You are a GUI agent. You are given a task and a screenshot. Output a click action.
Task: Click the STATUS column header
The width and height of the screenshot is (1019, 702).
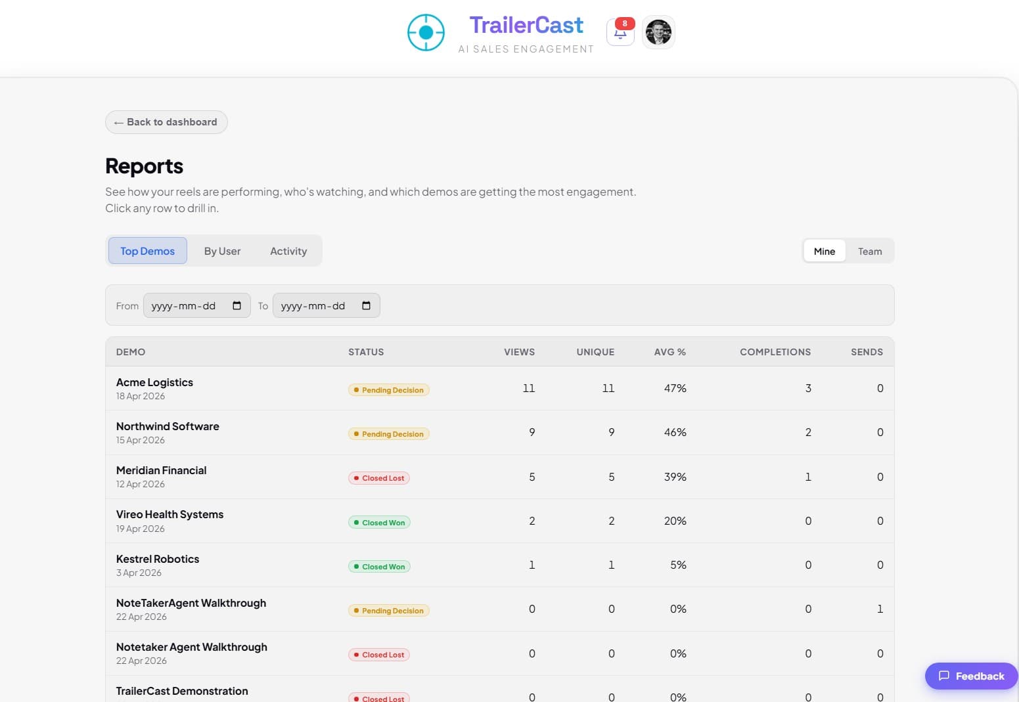tap(366, 352)
